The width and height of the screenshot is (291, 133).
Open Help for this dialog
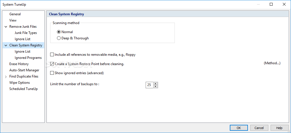(x=279, y=128)
